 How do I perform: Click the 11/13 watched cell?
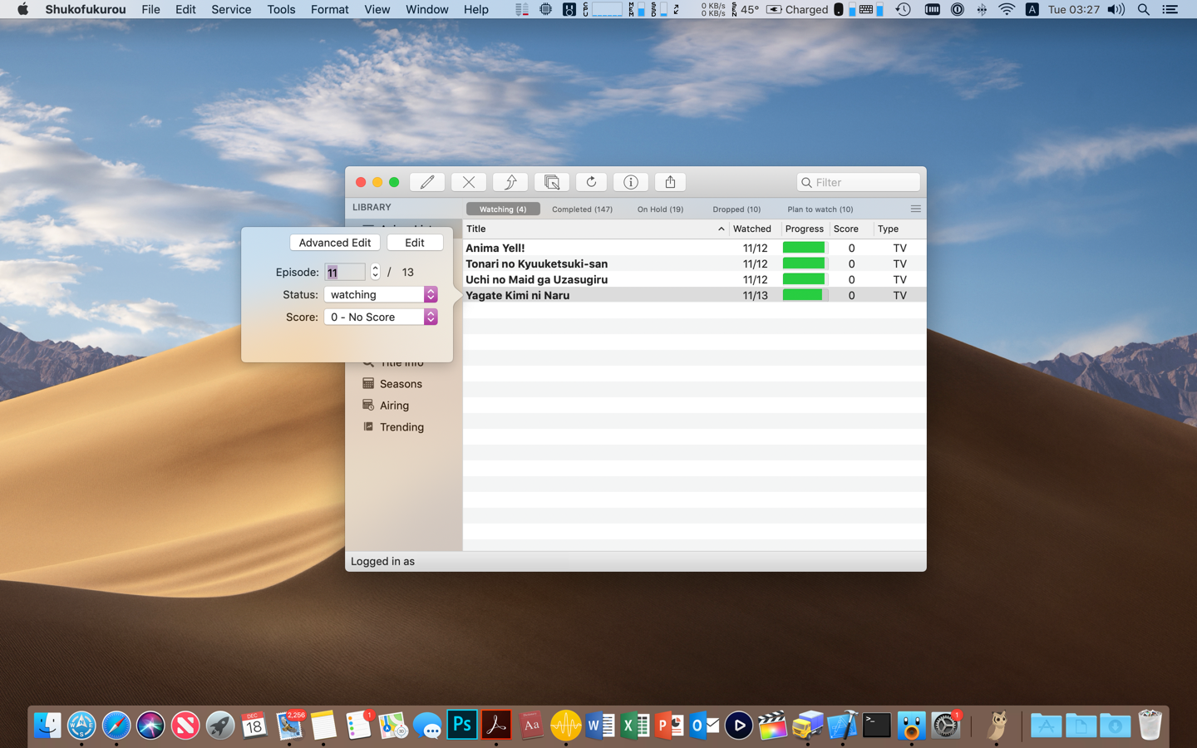(755, 295)
